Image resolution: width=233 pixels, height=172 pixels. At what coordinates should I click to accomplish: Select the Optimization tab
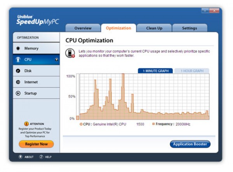pyautogui.click(x=118, y=28)
